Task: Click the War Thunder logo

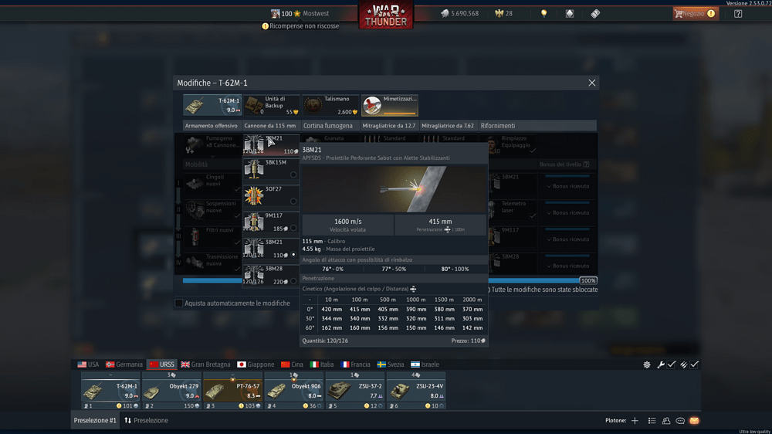Action: [x=386, y=15]
